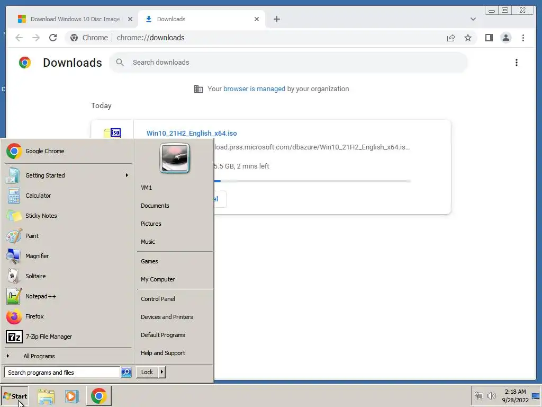
Task: Open the Chrome profile avatar menu
Action: point(506,38)
